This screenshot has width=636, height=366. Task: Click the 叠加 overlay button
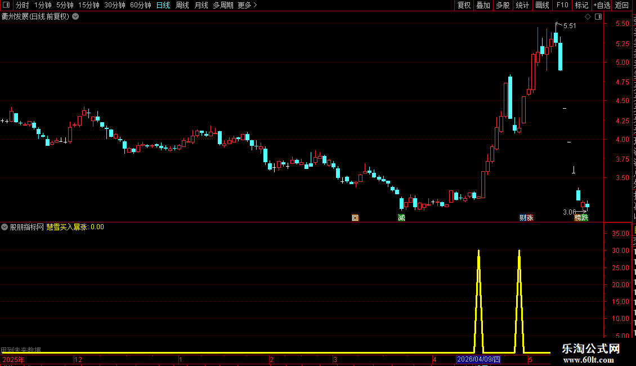pyautogui.click(x=483, y=5)
